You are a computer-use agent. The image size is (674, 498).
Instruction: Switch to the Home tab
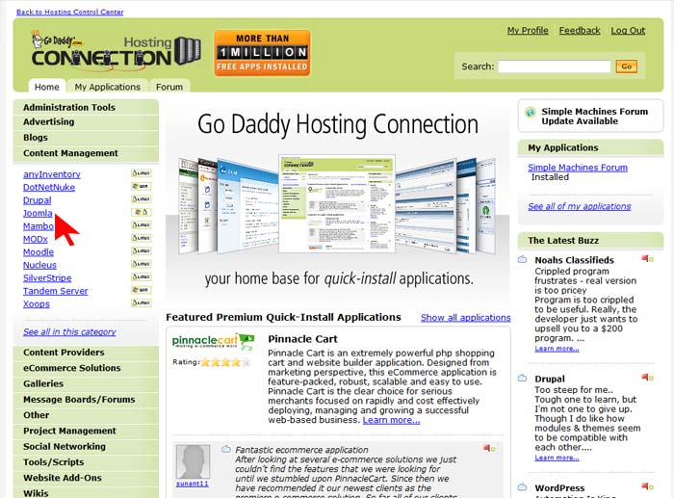(47, 87)
